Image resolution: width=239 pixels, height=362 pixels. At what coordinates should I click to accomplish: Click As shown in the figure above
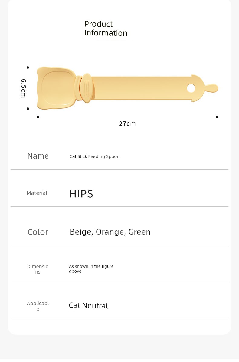[91, 269]
